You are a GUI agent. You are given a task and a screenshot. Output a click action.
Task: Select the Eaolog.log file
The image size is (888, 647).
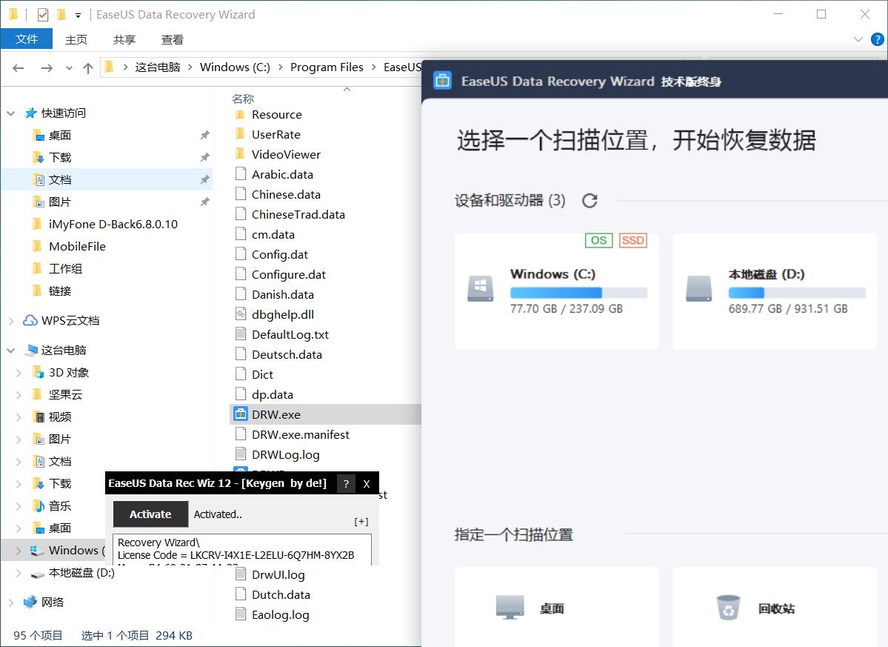click(x=281, y=614)
